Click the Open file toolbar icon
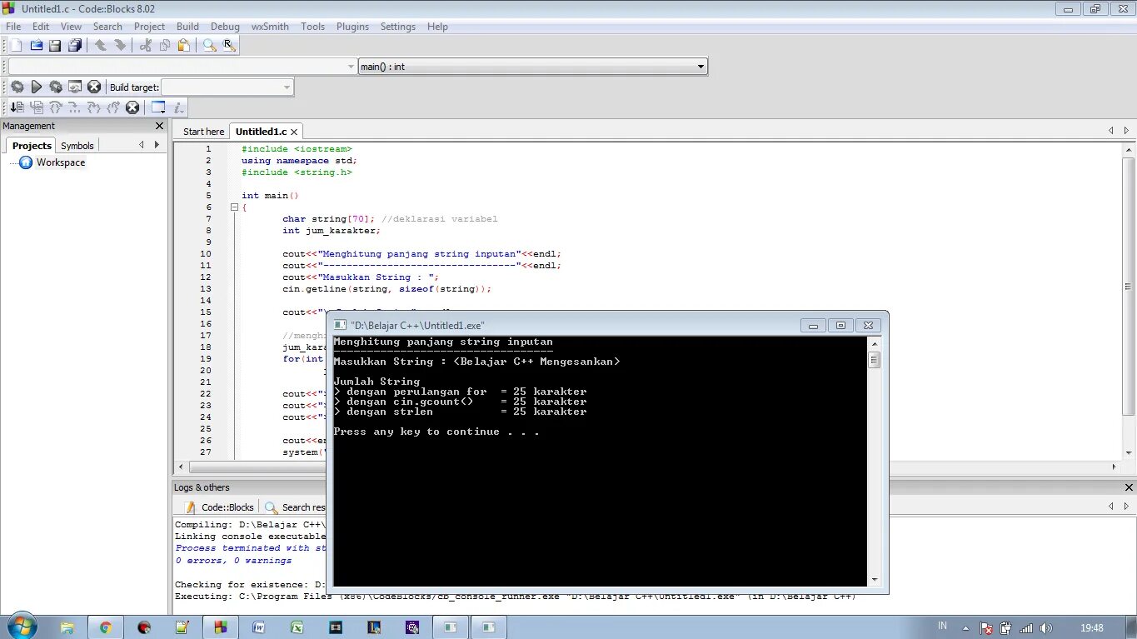Viewport: 1137px width, 639px height. [36, 46]
